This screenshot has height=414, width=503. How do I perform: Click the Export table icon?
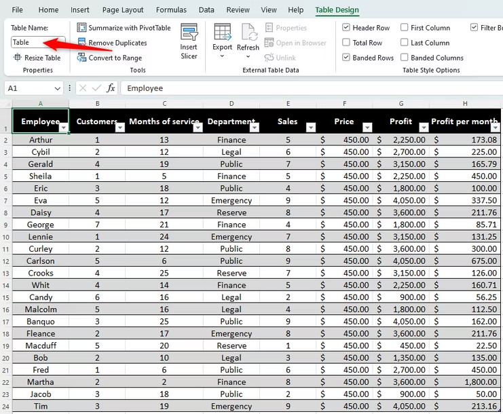point(222,33)
